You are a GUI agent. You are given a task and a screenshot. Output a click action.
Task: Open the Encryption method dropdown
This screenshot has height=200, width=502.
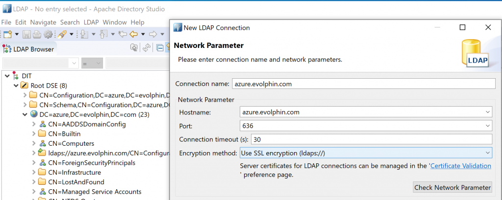coord(488,153)
